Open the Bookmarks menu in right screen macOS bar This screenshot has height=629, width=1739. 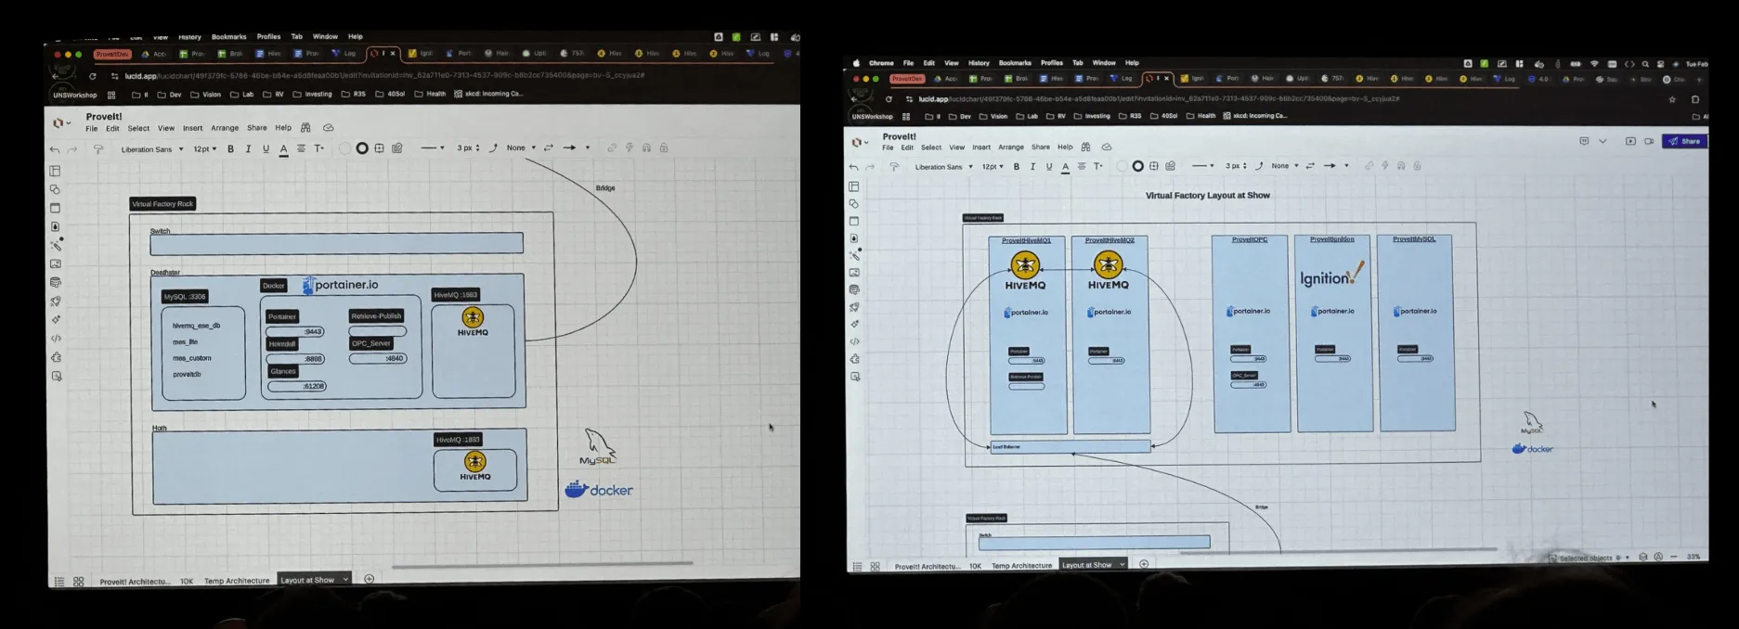tap(1015, 63)
